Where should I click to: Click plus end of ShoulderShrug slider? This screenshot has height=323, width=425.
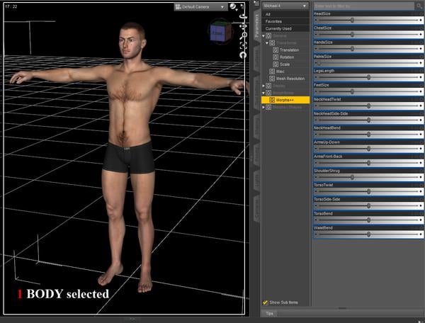click(421, 177)
